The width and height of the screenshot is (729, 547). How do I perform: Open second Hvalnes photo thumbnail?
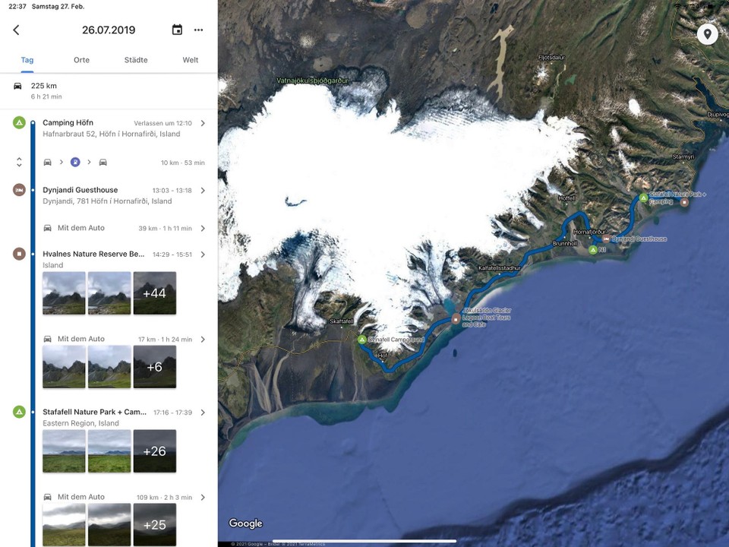[x=109, y=293]
